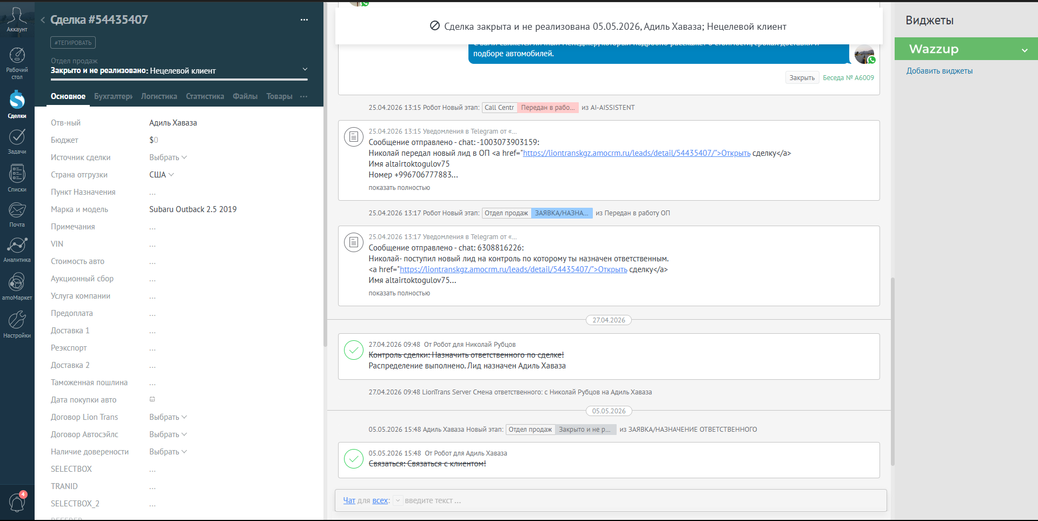Click the note icon of 13:17 Telegram notification
Image resolution: width=1038 pixels, height=521 pixels.
pyautogui.click(x=354, y=242)
